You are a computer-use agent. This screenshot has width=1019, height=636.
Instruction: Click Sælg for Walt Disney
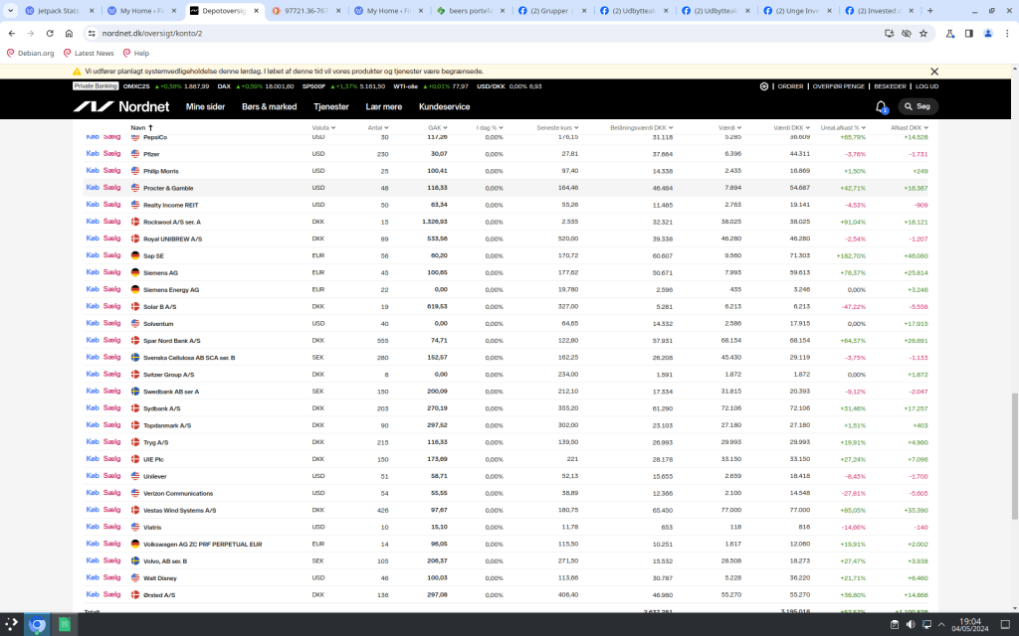click(x=111, y=577)
